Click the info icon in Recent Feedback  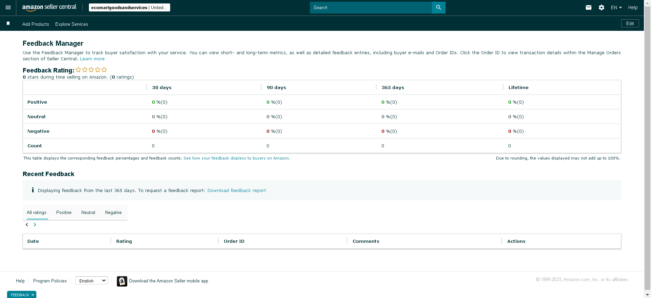(x=33, y=190)
